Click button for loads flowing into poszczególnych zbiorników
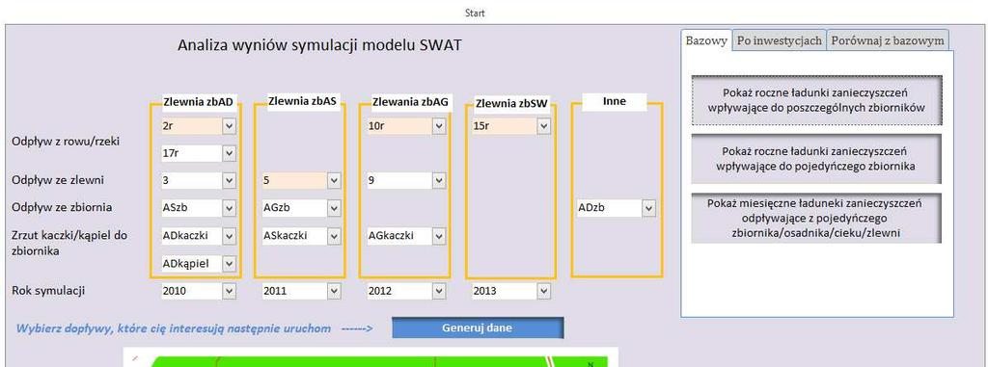 click(x=816, y=100)
